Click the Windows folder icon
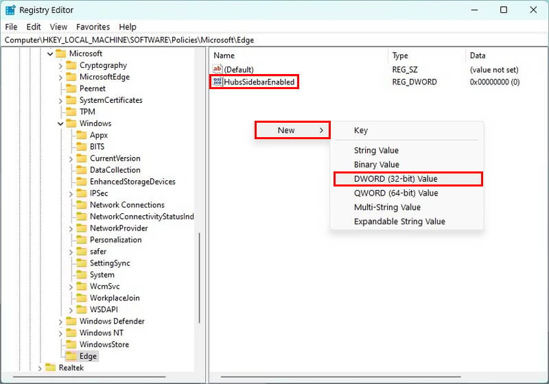 (71, 123)
